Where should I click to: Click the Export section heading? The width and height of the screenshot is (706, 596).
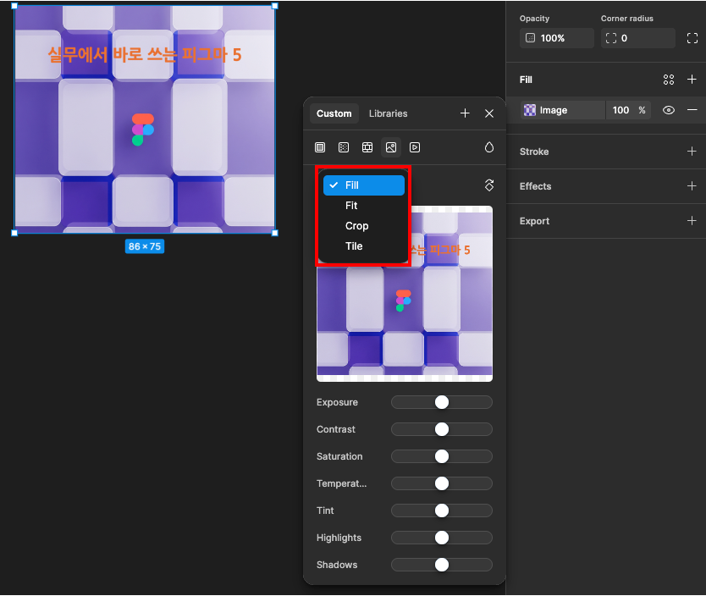tap(534, 221)
